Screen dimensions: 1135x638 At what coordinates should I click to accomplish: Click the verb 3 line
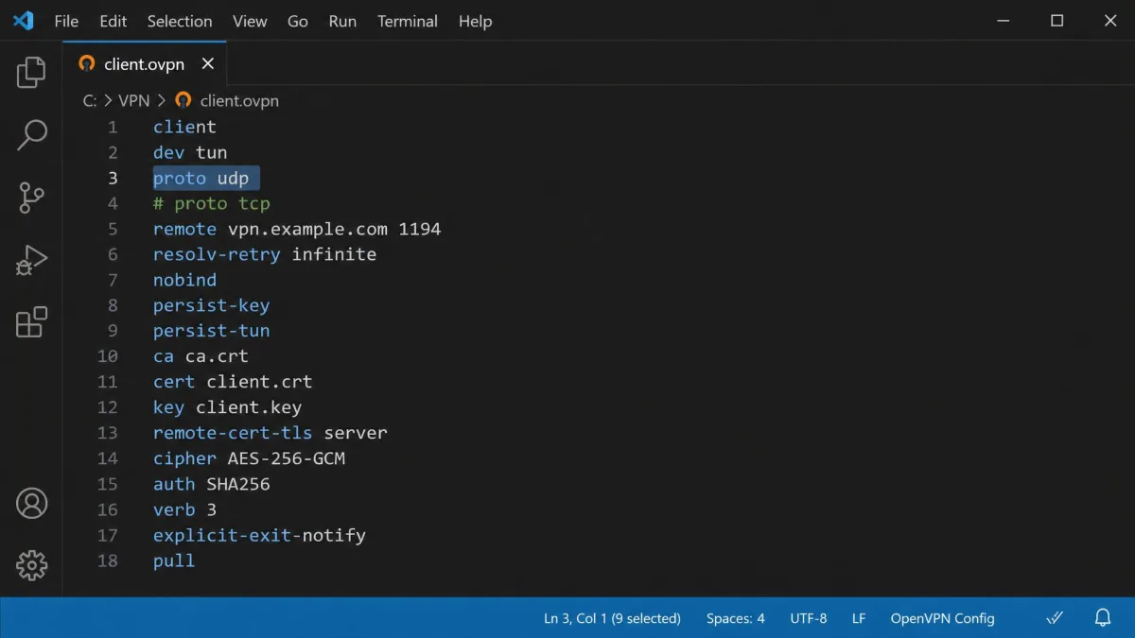[184, 509]
